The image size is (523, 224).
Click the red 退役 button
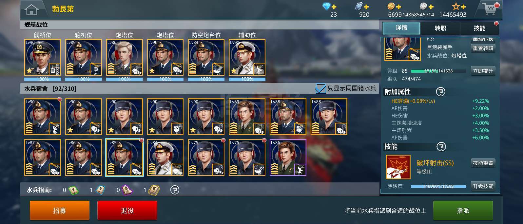pyautogui.click(x=127, y=211)
